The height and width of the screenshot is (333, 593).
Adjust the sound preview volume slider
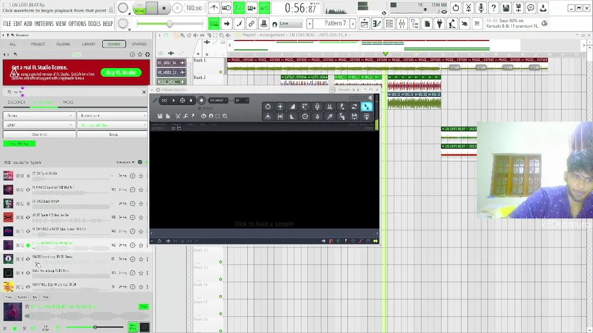(95, 327)
